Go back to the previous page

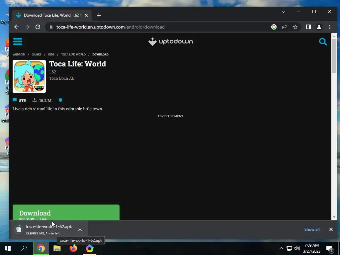coord(17,27)
